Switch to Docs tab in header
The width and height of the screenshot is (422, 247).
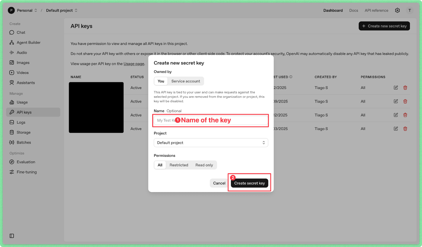click(x=354, y=10)
